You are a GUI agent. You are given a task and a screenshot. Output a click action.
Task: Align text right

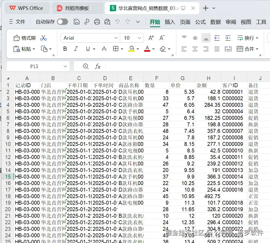(206, 49)
